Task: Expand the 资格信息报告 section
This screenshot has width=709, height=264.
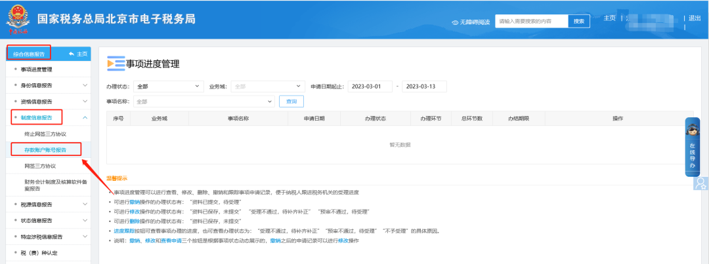Action: click(x=85, y=102)
